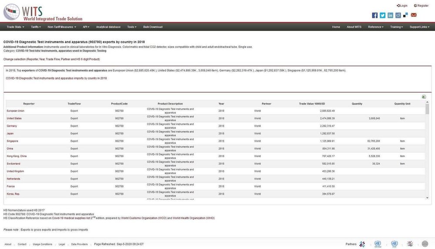Share page via Twitter icon

(x=382, y=15)
